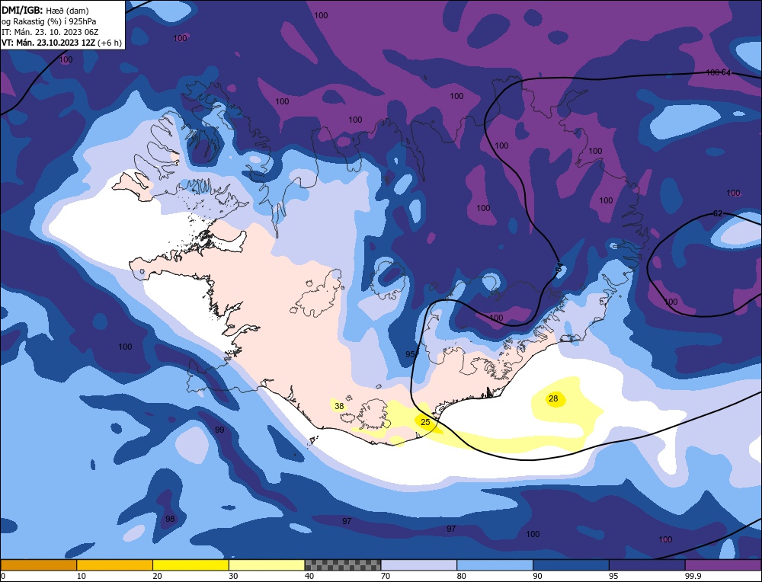
Task: Click the dark orange 0–10 legend swatch
Action: (38, 565)
